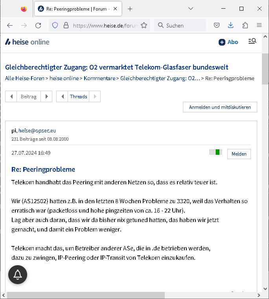Image resolution: width=269 pixels, height=299 pixels.
Task: Click the Threads overview button
Action: point(79,97)
